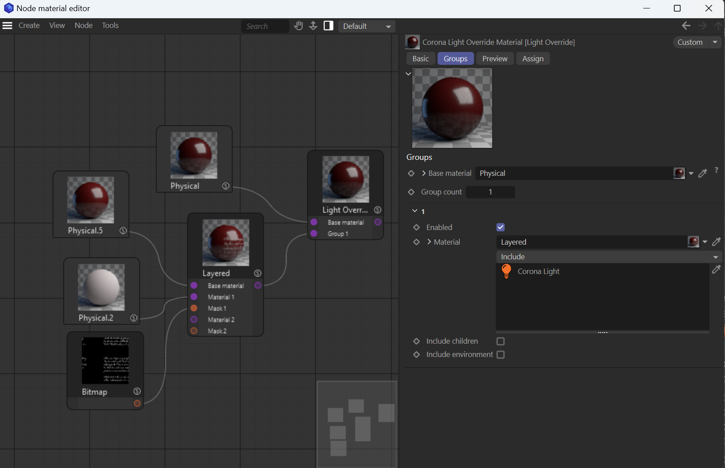Open the Custom mode dropdown
Image resolution: width=725 pixels, height=468 pixels.
(x=697, y=42)
